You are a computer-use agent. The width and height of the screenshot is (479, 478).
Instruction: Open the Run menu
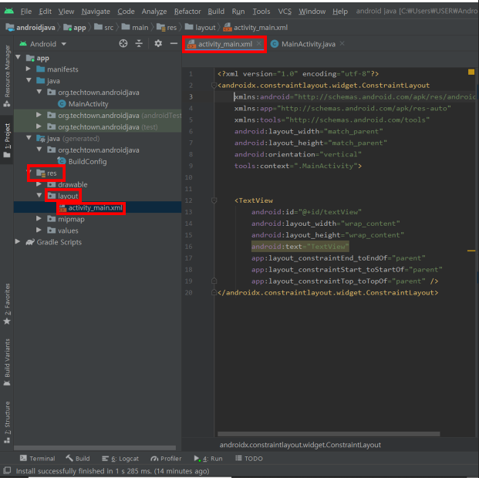(238, 12)
